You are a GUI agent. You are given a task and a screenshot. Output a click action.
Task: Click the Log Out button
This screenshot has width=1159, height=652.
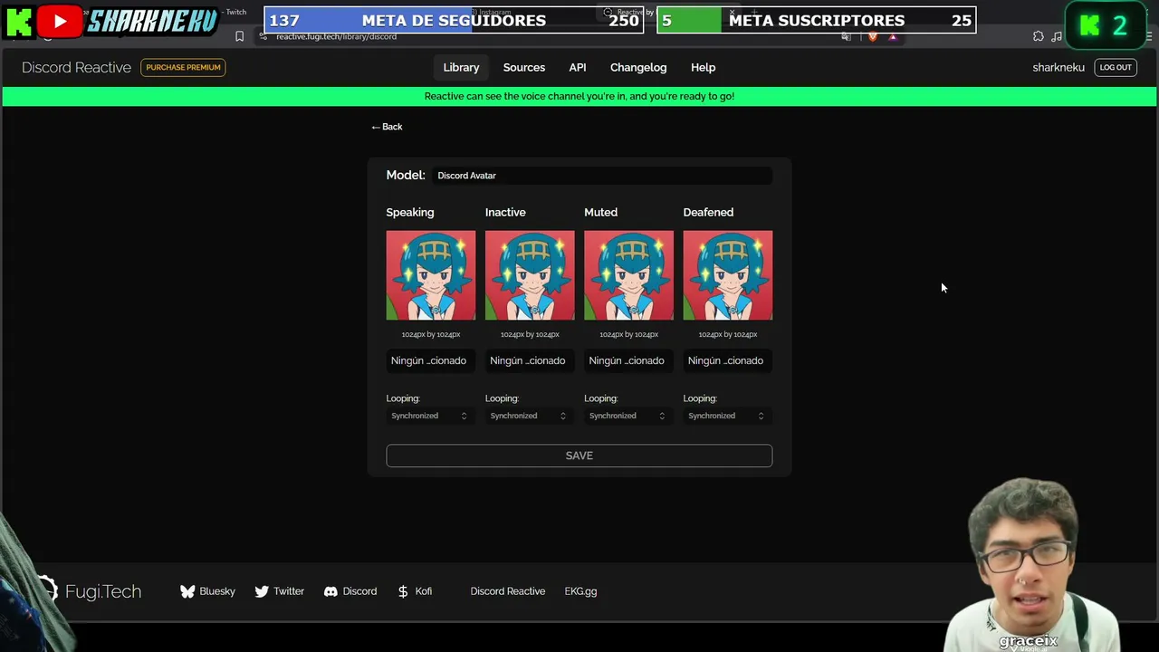[1116, 67]
